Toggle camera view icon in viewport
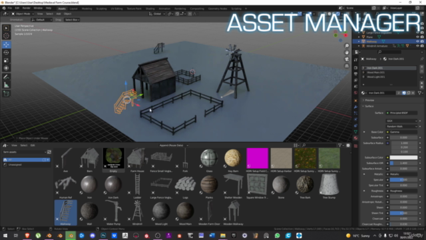 point(347,59)
